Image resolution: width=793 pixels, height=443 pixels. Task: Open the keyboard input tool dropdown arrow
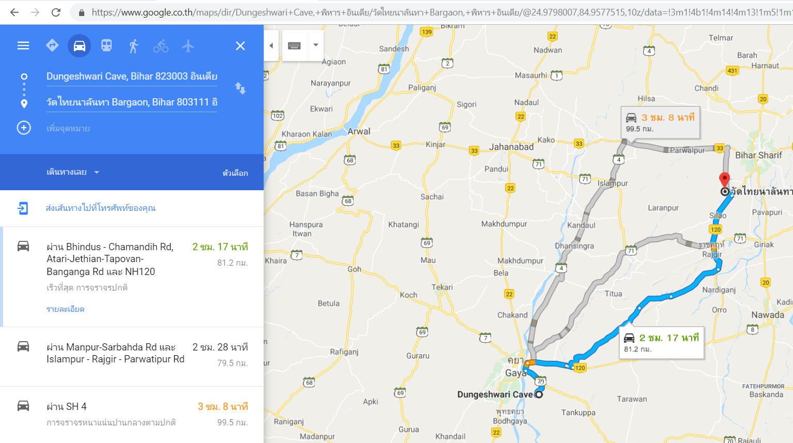coord(315,45)
